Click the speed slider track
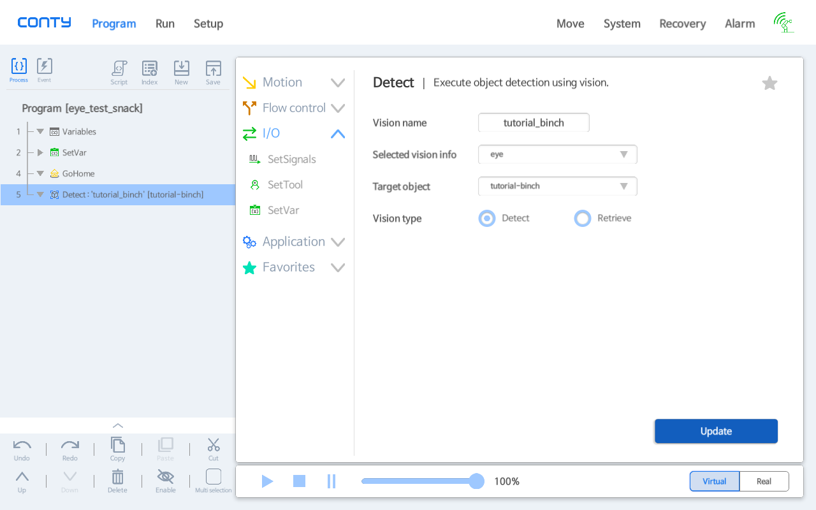The width and height of the screenshot is (816, 510). pos(419,481)
